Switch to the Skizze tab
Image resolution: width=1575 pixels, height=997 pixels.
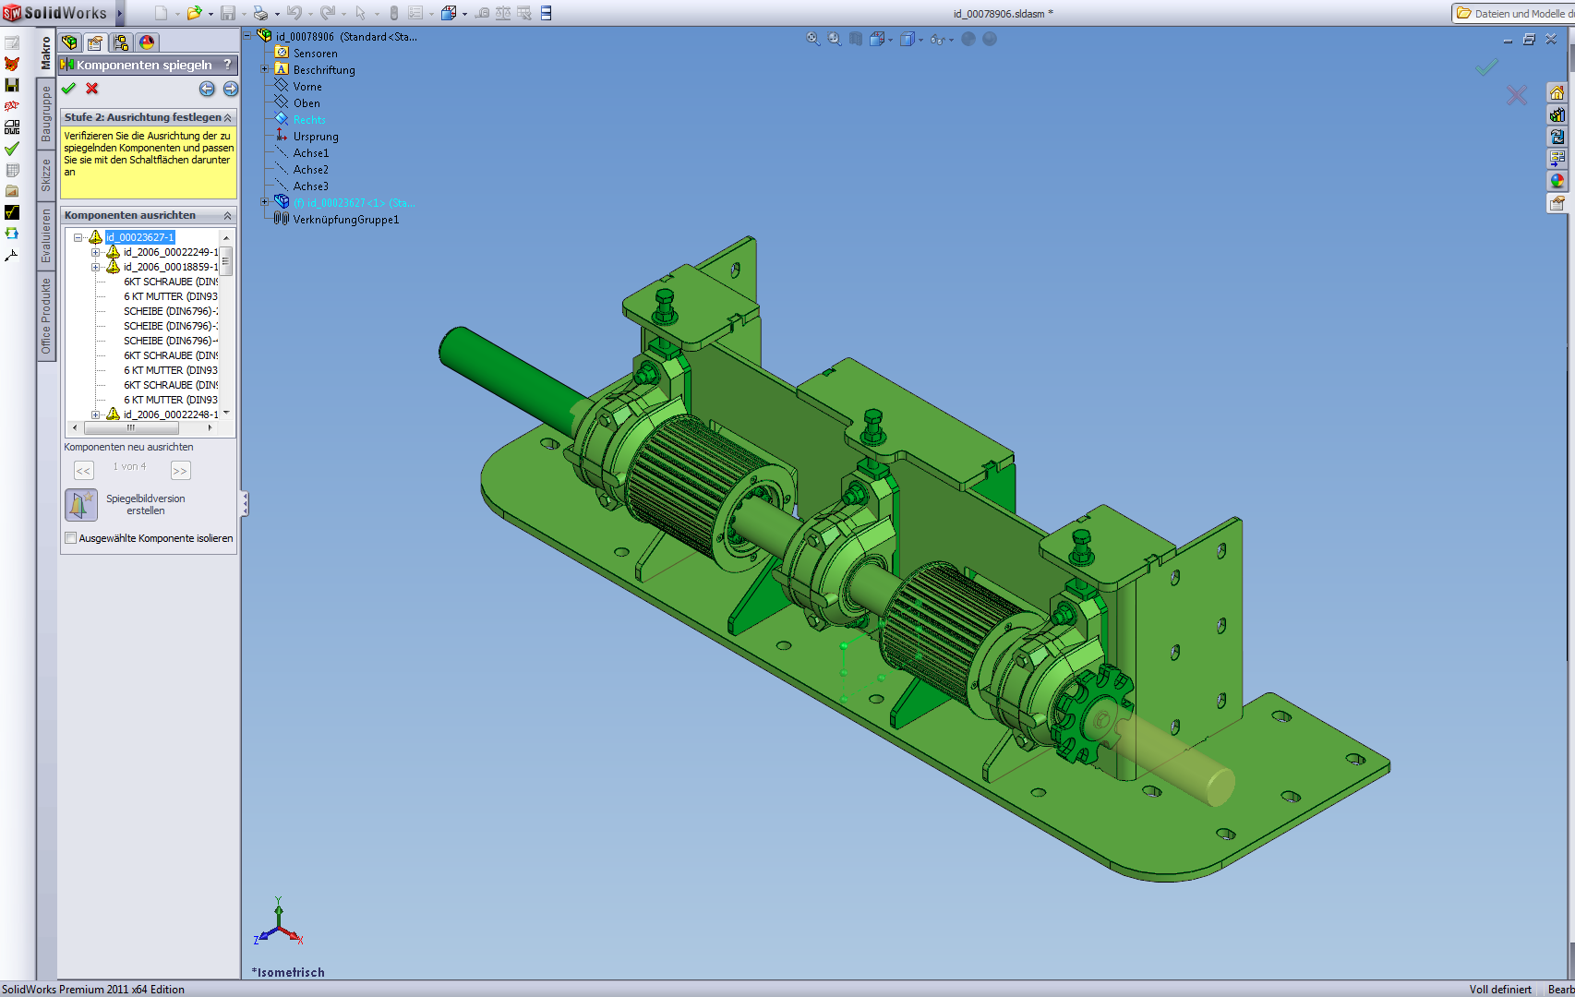tap(46, 175)
